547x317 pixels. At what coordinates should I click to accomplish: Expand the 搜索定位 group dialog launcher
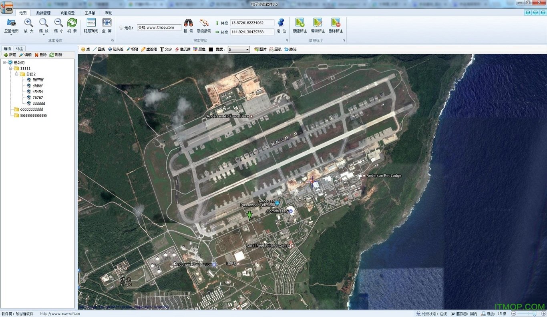pyautogui.click(x=287, y=41)
